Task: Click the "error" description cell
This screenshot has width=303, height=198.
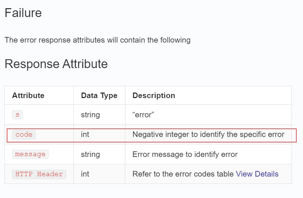Action: coord(143,115)
